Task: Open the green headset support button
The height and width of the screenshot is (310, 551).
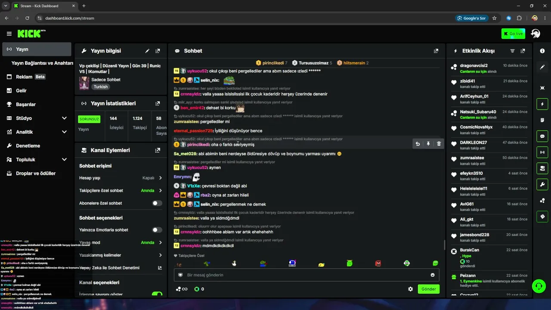Action: pos(538,285)
